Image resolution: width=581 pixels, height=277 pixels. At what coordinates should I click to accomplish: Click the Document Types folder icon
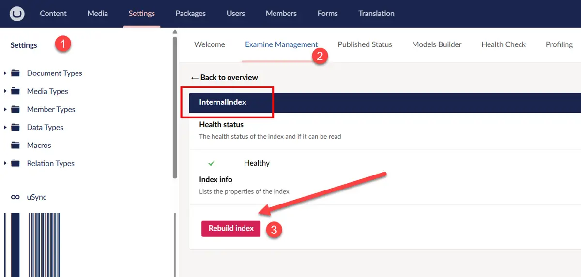pyautogui.click(x=15, y=73)
